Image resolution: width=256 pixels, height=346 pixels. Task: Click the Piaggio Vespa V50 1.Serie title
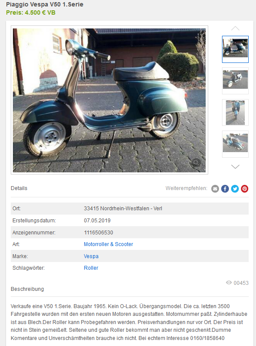(45, 4)
